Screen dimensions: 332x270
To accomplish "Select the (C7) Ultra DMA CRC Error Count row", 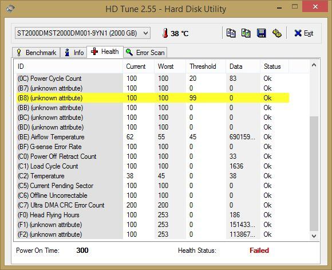I will 153,205.
